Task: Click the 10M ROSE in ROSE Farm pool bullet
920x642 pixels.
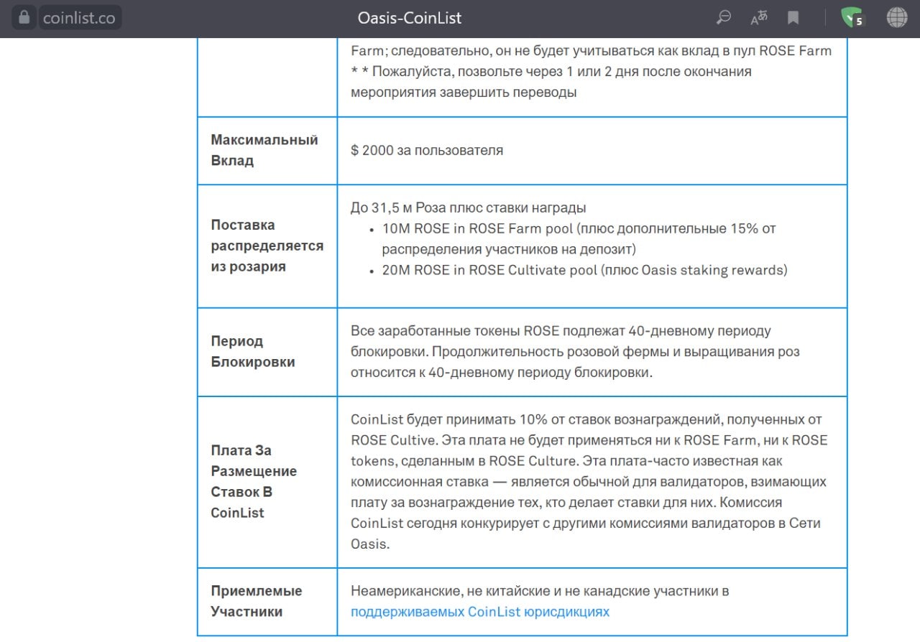Action: click(579, 239)
